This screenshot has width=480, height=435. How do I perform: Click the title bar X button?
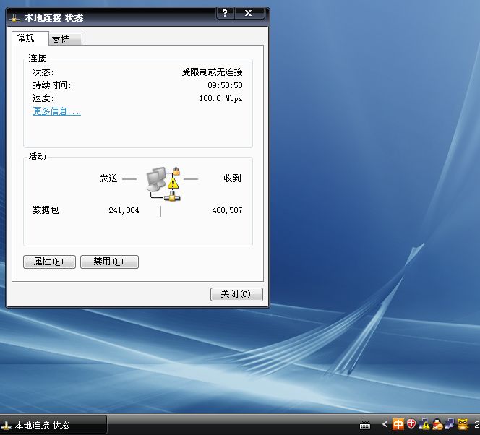249,13
